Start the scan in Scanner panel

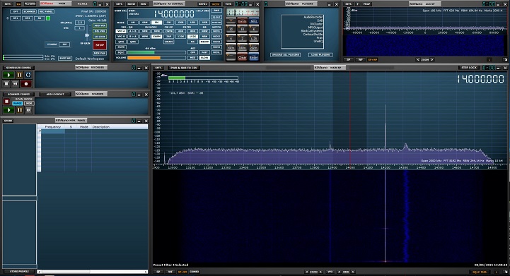(8, 110)
